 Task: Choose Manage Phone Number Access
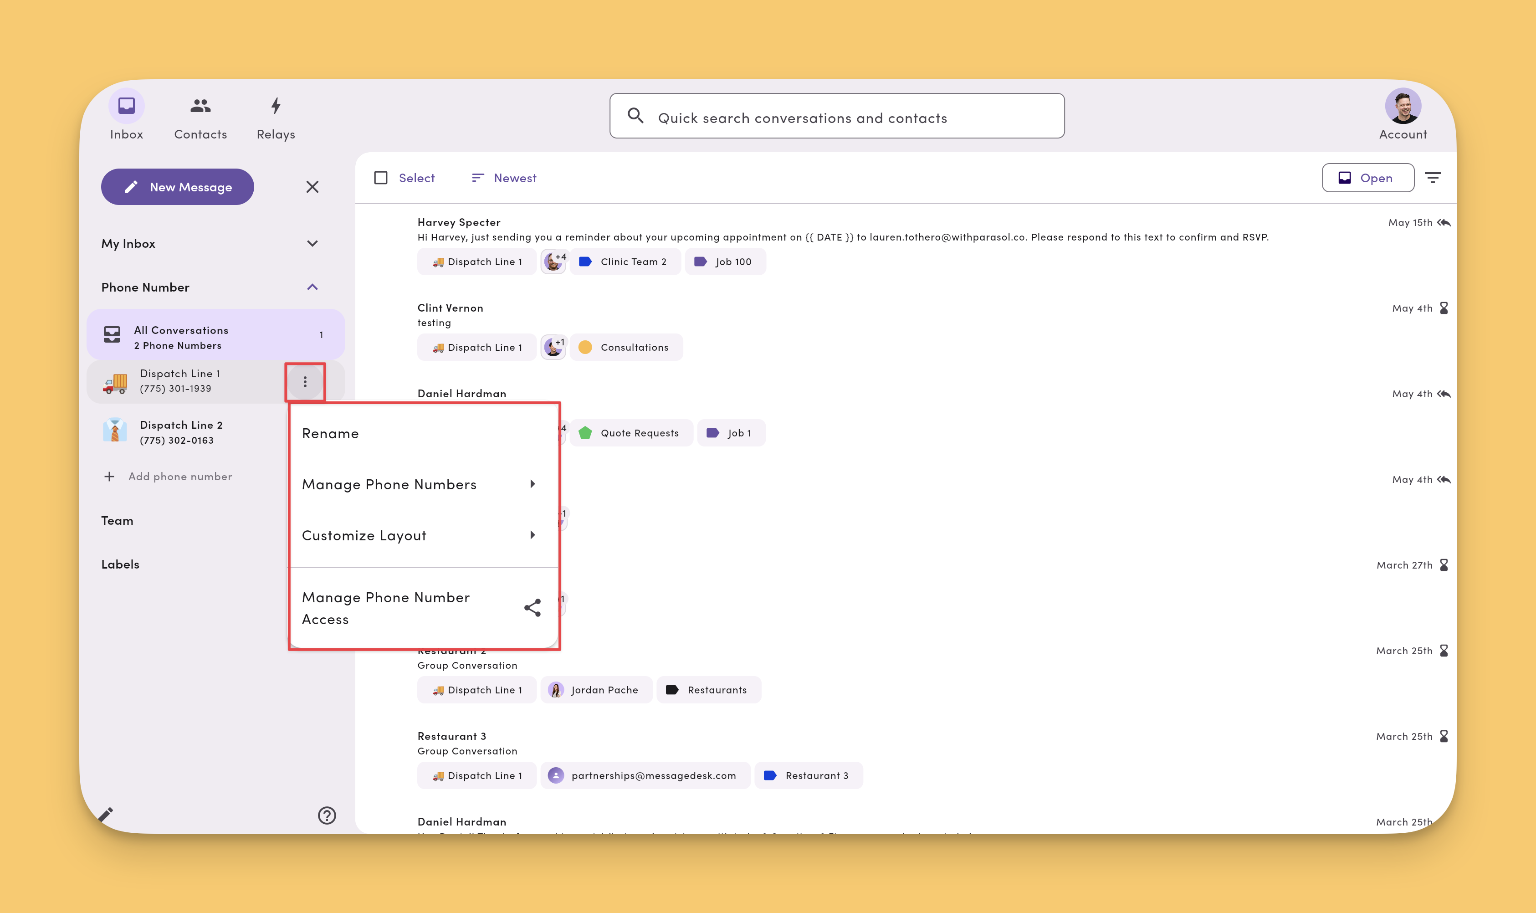423,608
